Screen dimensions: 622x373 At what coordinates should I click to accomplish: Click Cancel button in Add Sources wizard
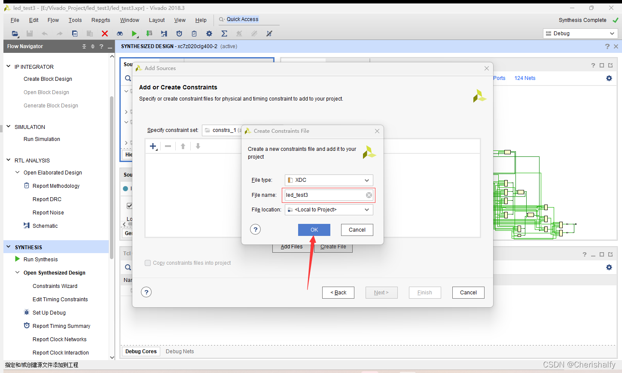point(468,293)
